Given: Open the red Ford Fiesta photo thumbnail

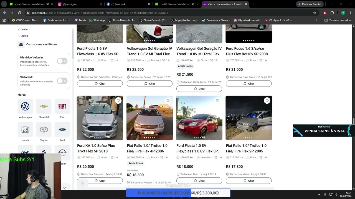Looking at the screenshot, I should [199, 118].
